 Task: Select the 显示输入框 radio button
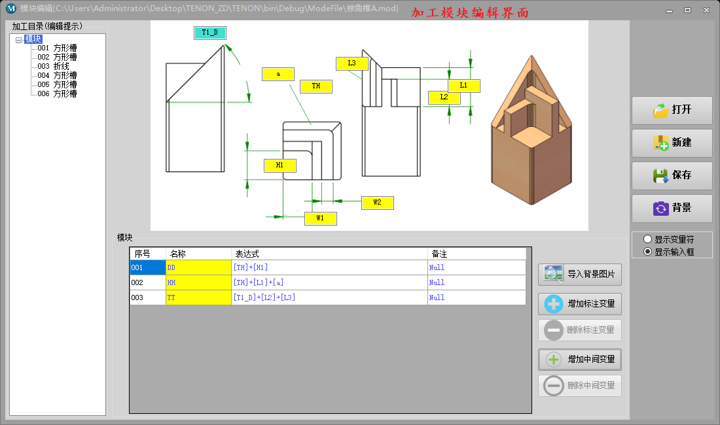tap(648, 252)
